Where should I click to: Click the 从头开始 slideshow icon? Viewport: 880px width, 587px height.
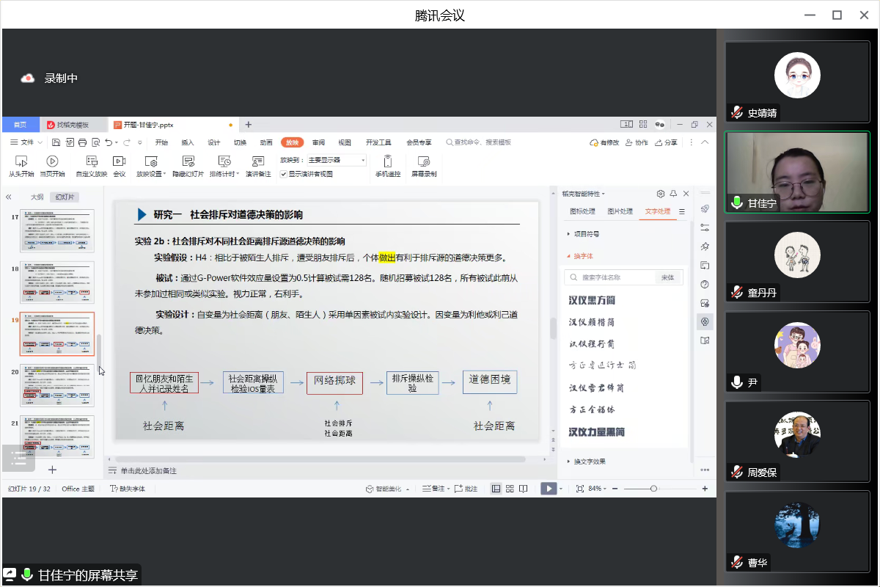click(x=21, y=161)
